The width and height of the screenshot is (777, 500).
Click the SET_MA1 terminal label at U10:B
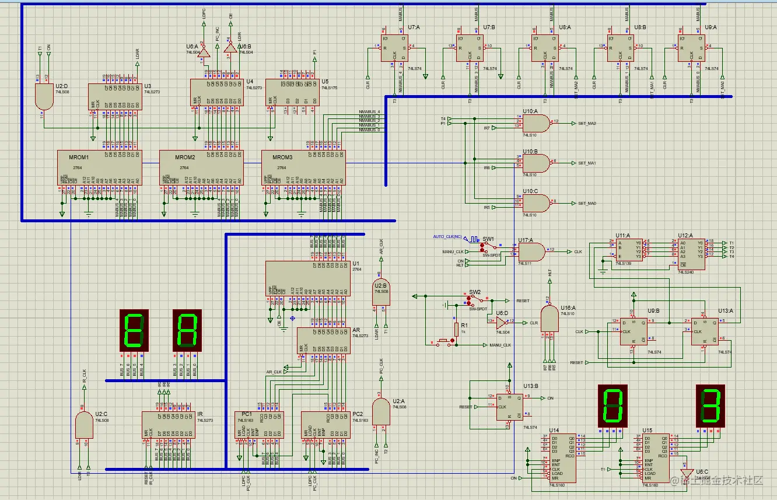[x=587, y=163]
